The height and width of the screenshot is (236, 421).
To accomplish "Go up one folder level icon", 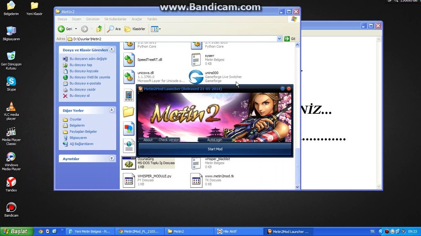I will click(99, 29).
